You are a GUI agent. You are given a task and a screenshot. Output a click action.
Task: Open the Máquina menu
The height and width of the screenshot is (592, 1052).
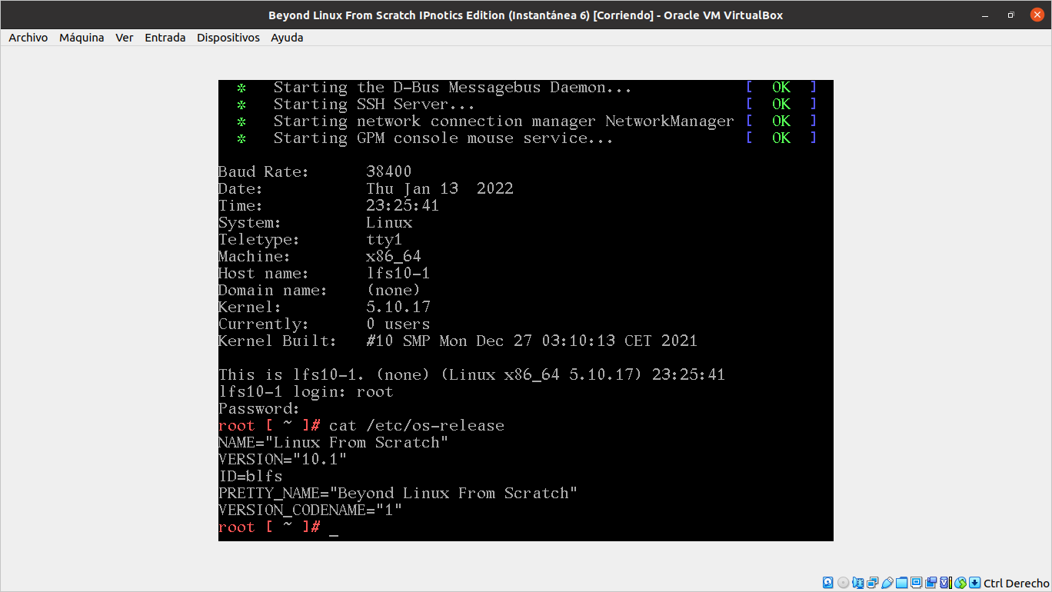(82, 38)
